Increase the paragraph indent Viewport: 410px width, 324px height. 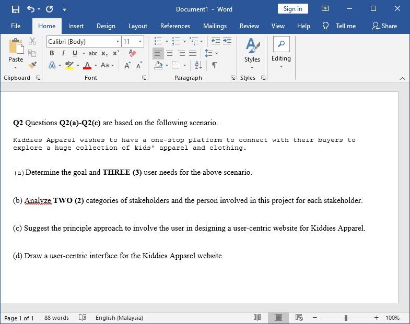tap(227, 41)
